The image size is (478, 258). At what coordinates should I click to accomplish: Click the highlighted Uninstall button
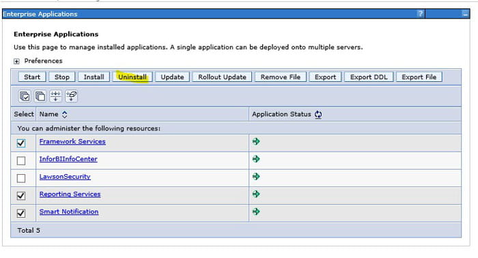[132, 77]
